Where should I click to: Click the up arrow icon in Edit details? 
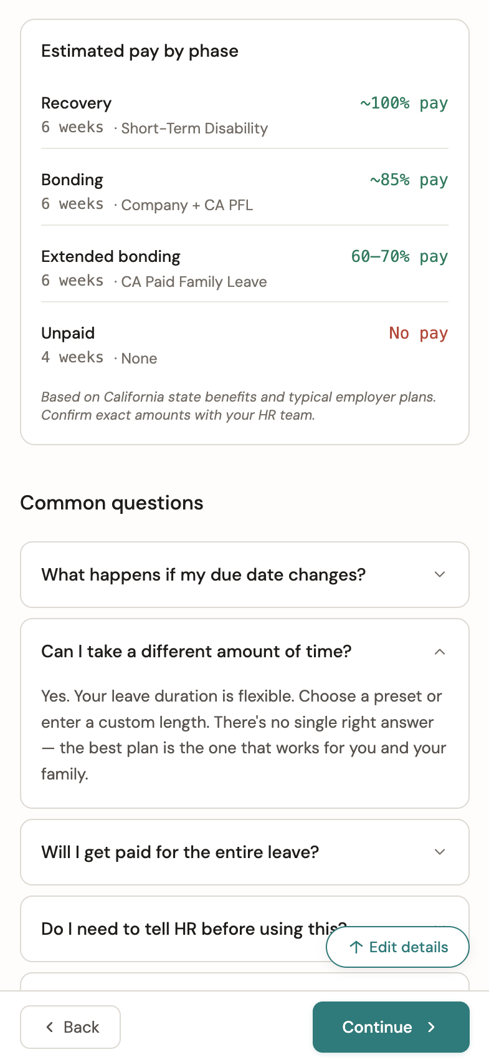click(x=356, y=947)
